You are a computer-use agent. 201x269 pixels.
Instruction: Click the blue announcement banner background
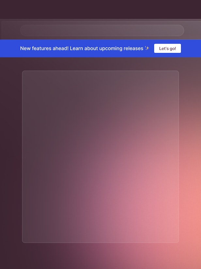pos(10,48)
